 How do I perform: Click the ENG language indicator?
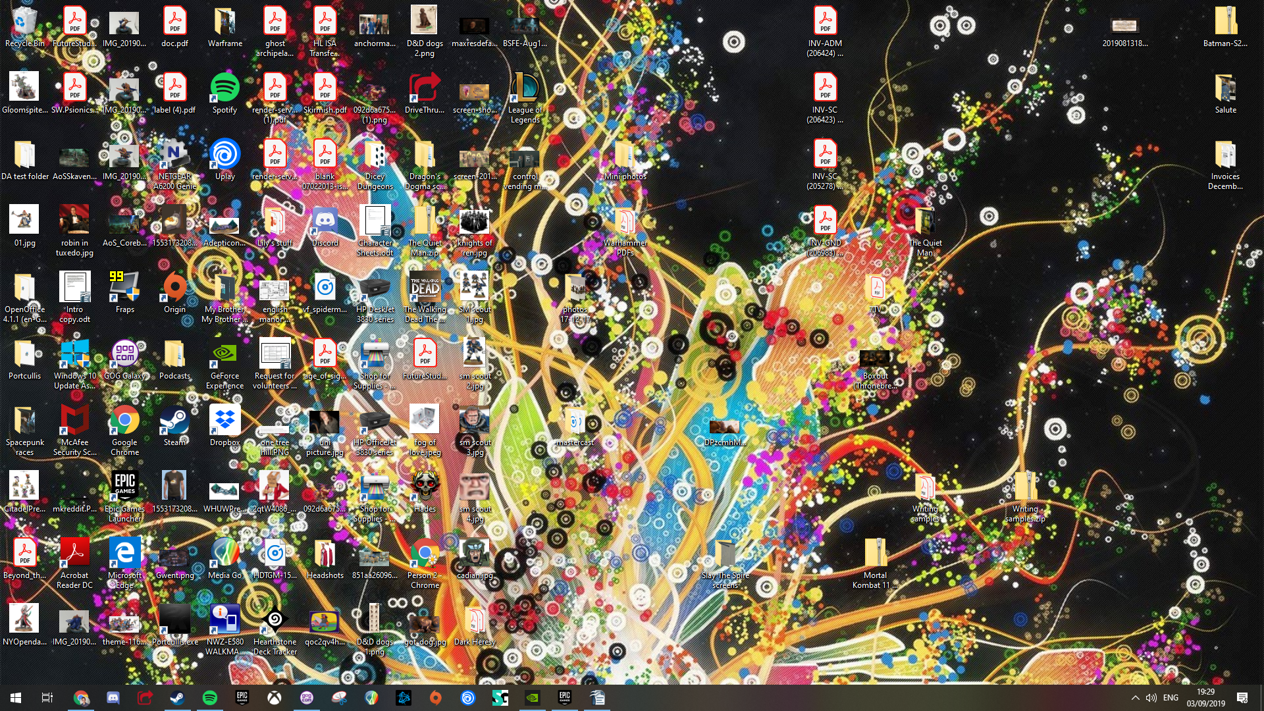coord(1171,698)
